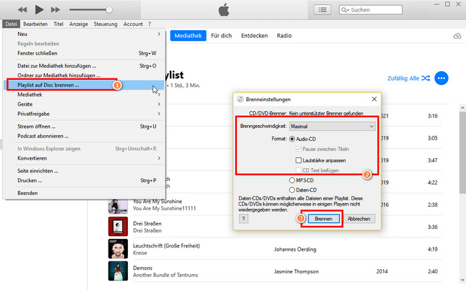Open the Account menu
The image size is (466, 290).
click(133, 24)
